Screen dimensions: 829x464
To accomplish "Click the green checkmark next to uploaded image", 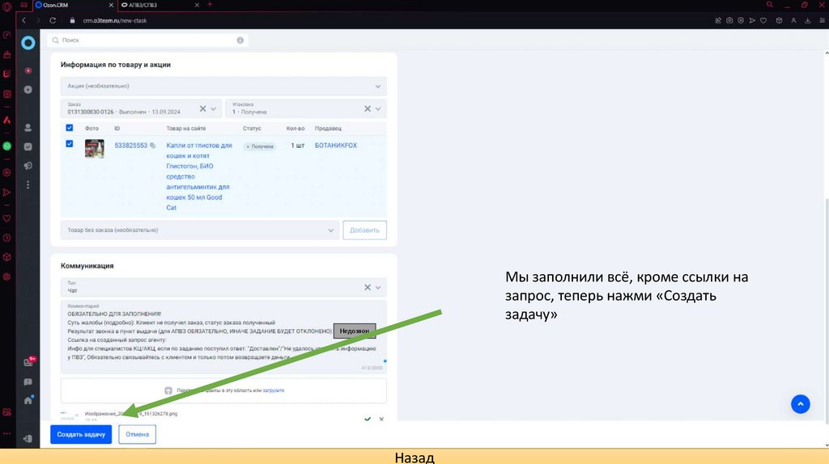I will click(x=368, y=419).
